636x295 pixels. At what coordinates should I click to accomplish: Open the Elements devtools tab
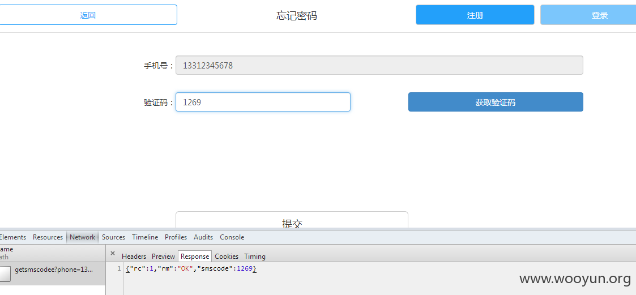pyautogui.click(x=12, y=237)
